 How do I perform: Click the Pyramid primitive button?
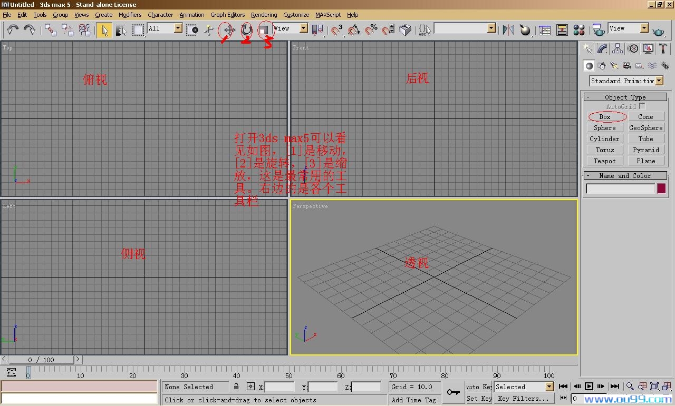pyautogui.click(x=646, y=150)
